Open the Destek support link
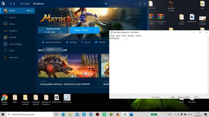Screen dimensions: 209x117 100,42
